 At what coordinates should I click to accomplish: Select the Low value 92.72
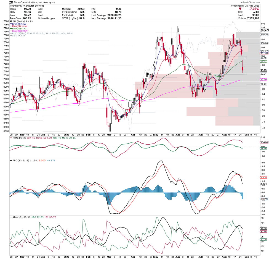coord(27,15)
